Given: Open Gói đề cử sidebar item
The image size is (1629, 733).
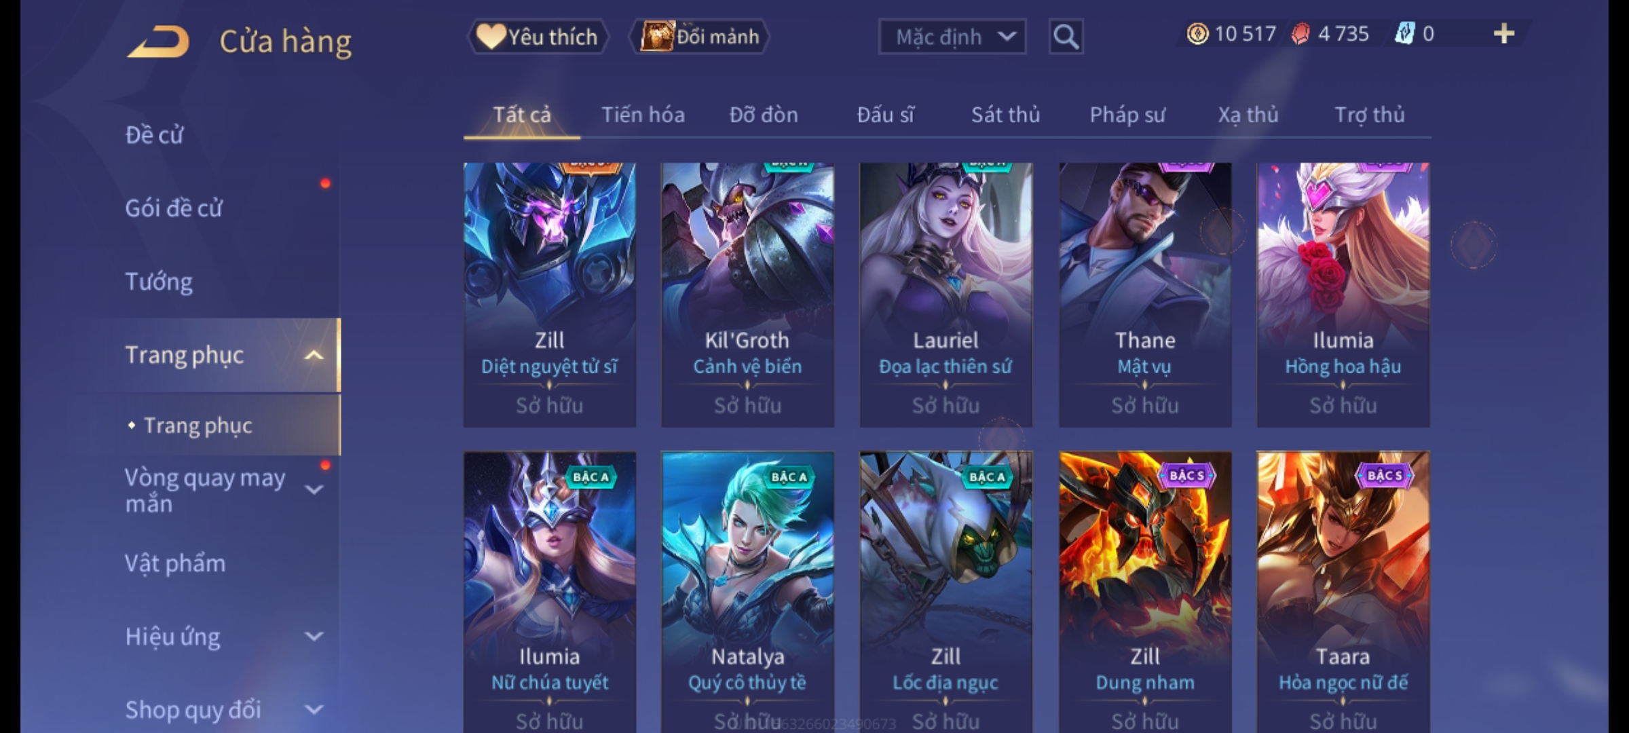Looking at the screenshot, I should (x=174, y=208).
